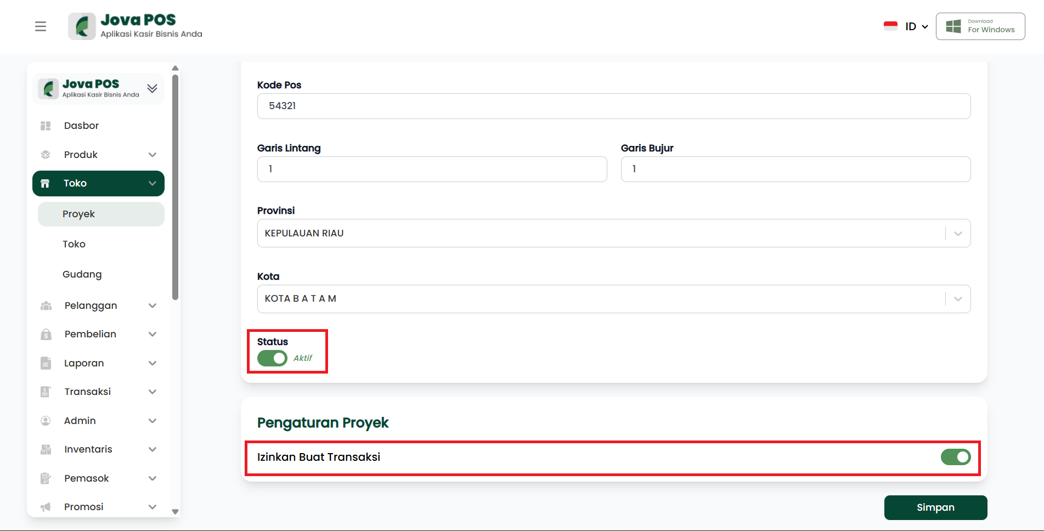The image size is (1044, 531).
Task: Click Download For Windows button
Action: click(980, 26)
